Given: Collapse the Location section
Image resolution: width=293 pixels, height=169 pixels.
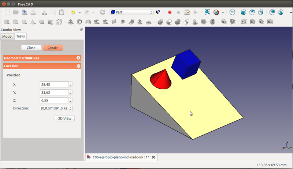Looking at the screenshot, I should pyautogui.click(x=78, y=66).
